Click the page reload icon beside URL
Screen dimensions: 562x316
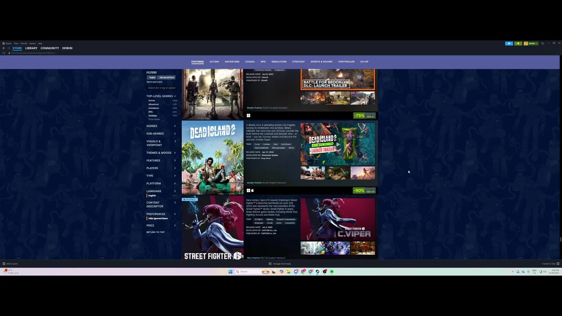(x=4, y=53)
